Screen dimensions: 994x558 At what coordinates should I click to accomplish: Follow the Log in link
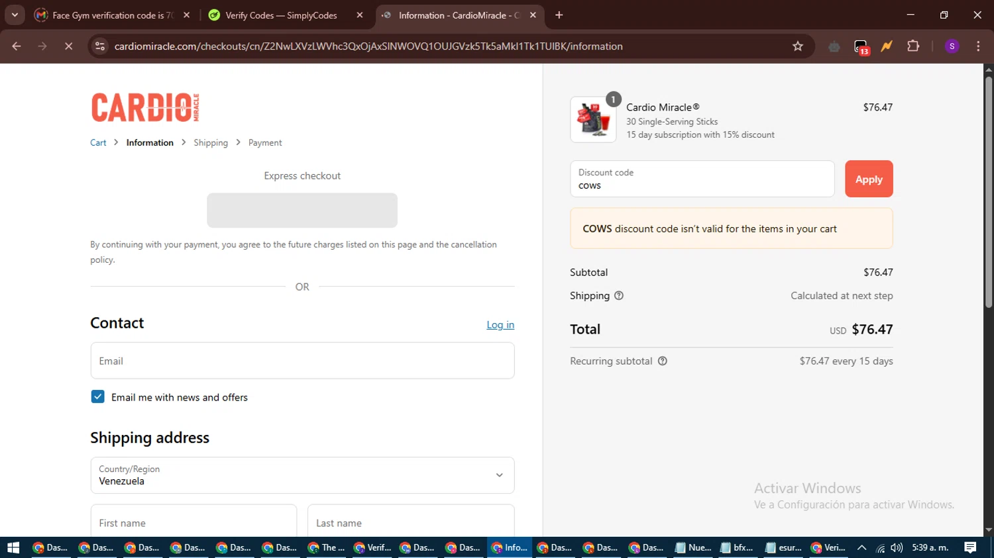click(500, 325)
